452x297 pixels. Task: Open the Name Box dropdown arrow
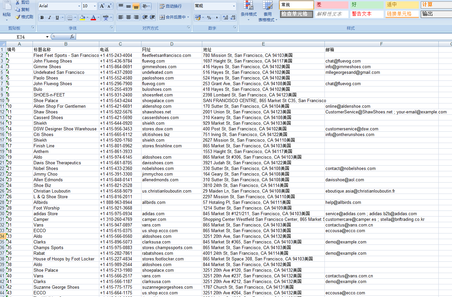click(47, 37)
